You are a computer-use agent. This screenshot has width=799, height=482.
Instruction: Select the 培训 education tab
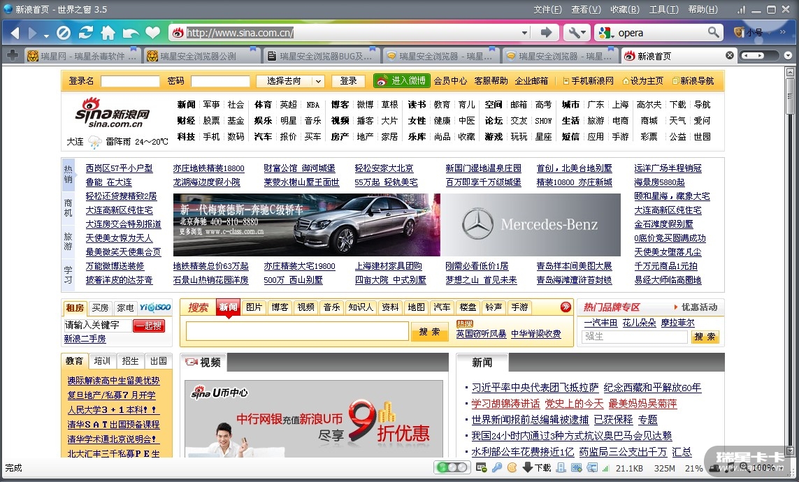point(102,361)
